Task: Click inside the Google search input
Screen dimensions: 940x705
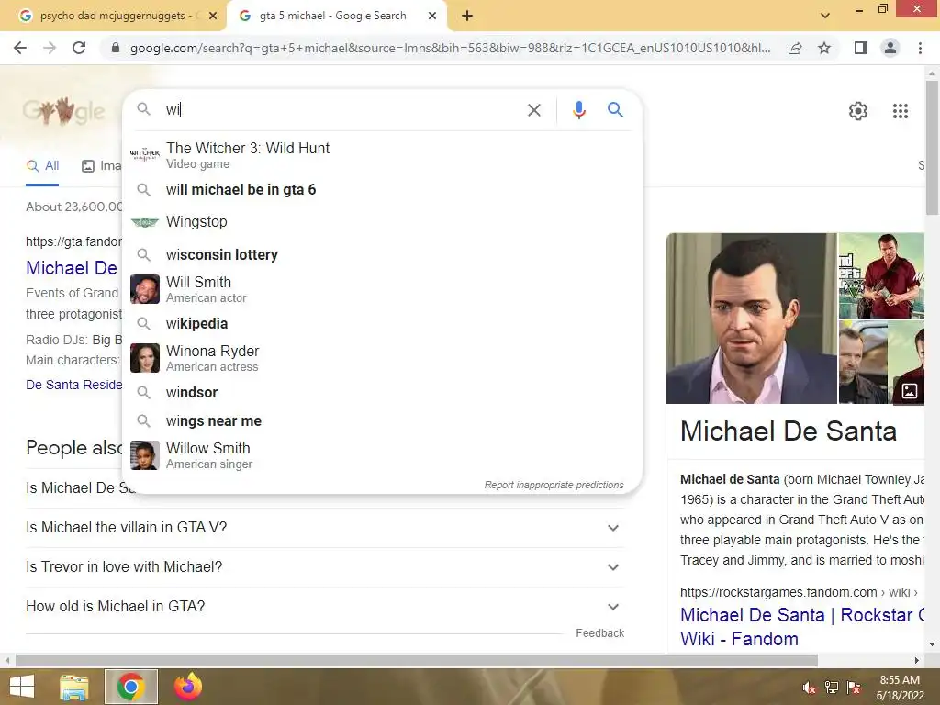Action: [341, 110]
